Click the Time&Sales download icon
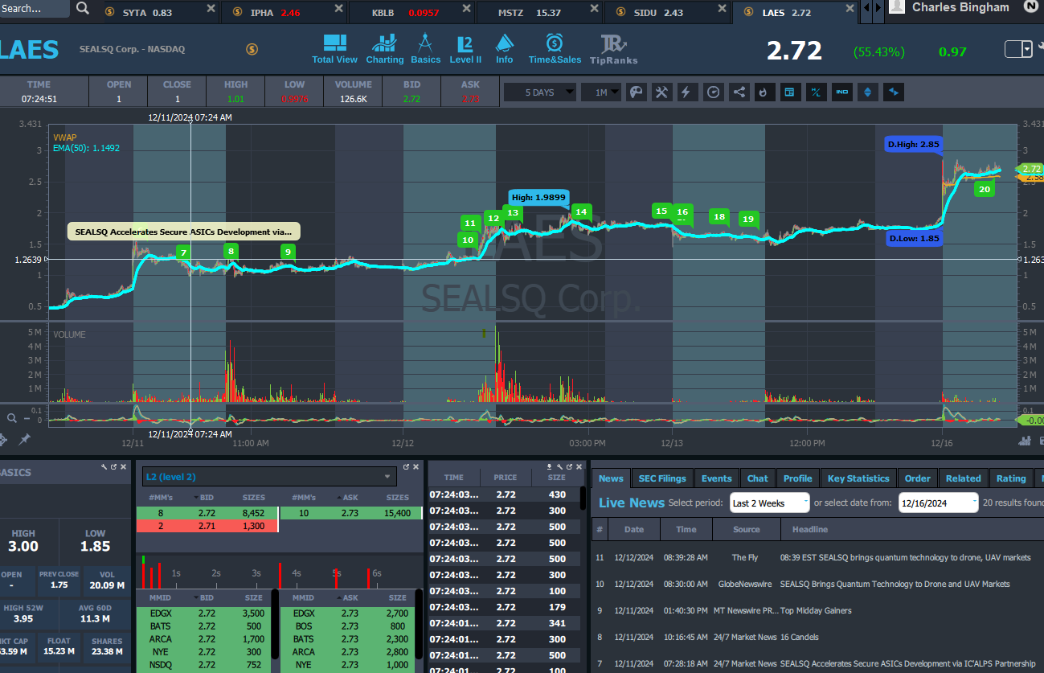The image size is (1044, 673). [x=550, y=466]
